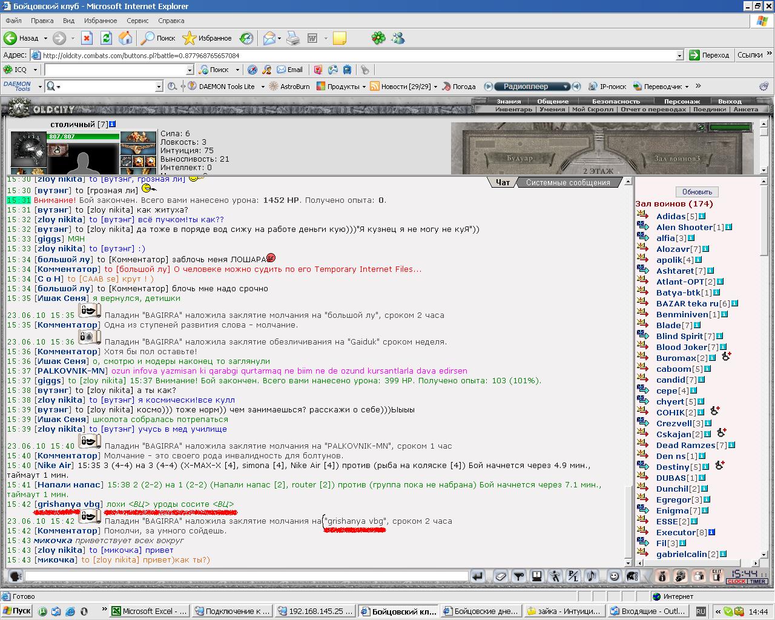Viewport: 775px width, 620px height.
Task: Click the browser Stop button
Action: coord(87,38)
